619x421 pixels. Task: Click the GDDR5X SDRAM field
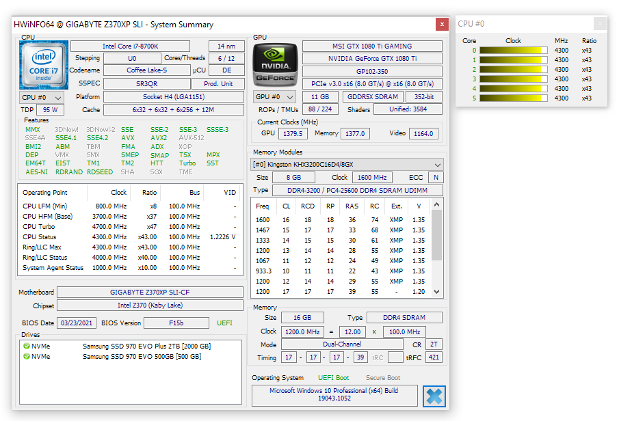(x=373, y=96)
